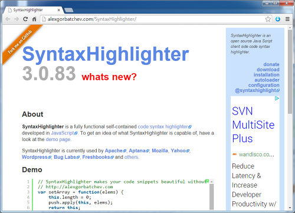
Task: Click the wandisco.co... ad link
Action: (x=256, y=155)
